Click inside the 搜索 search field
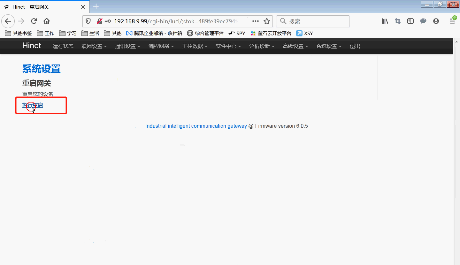 click(x=313, y=21)
